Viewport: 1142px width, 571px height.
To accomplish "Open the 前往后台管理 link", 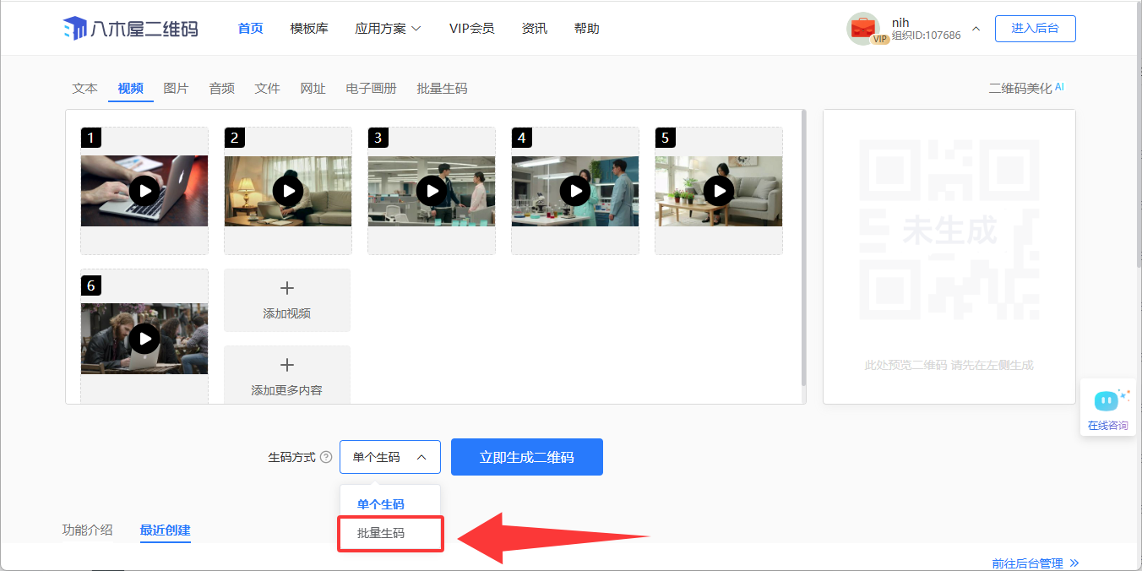I will coord(1035,563).
